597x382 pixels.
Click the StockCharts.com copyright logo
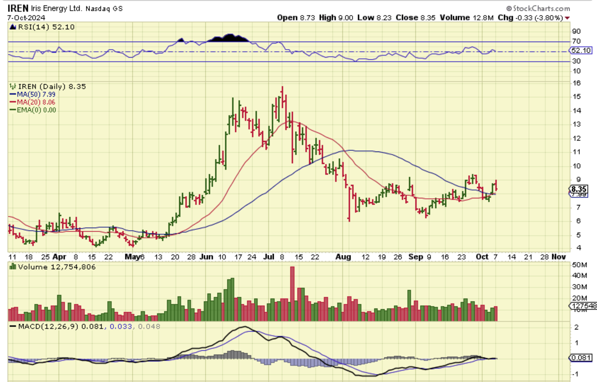point(538,8)
